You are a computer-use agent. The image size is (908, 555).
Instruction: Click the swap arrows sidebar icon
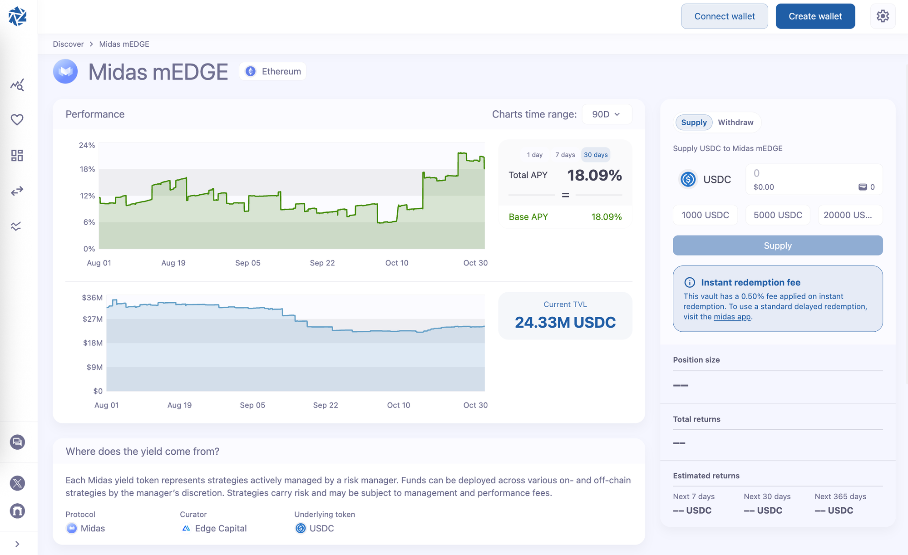coord(17,191)
